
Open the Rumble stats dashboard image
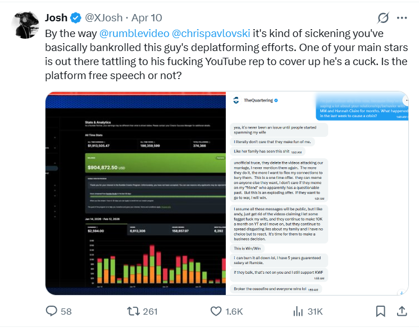tap(135, 193)
